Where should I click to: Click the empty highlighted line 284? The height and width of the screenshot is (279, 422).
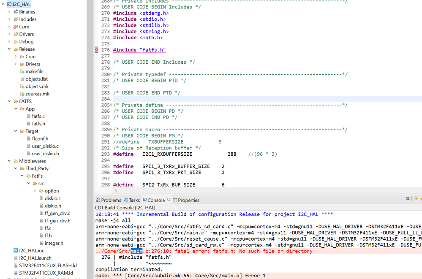267,99
